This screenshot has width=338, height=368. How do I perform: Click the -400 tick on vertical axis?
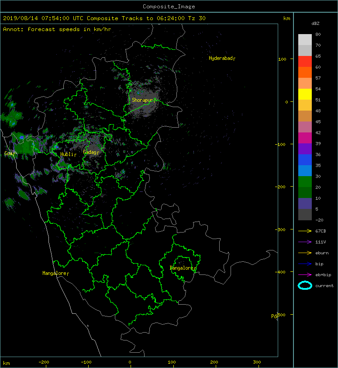[x=280, y=272]
